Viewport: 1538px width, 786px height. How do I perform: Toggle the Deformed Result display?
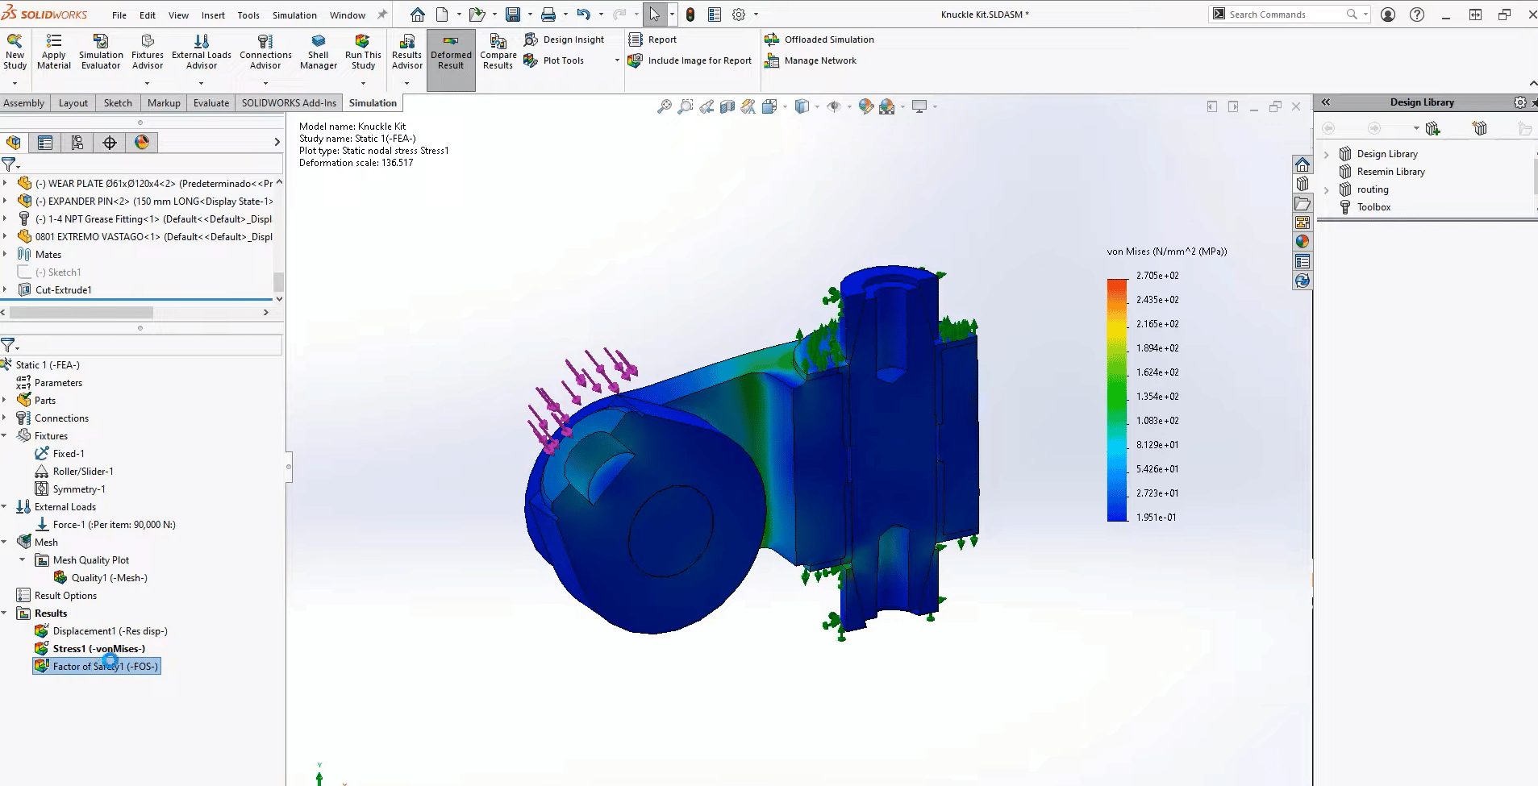click(450, 51)
